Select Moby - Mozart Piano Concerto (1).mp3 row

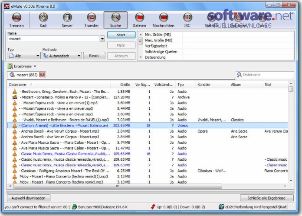[x=148, y=177]
